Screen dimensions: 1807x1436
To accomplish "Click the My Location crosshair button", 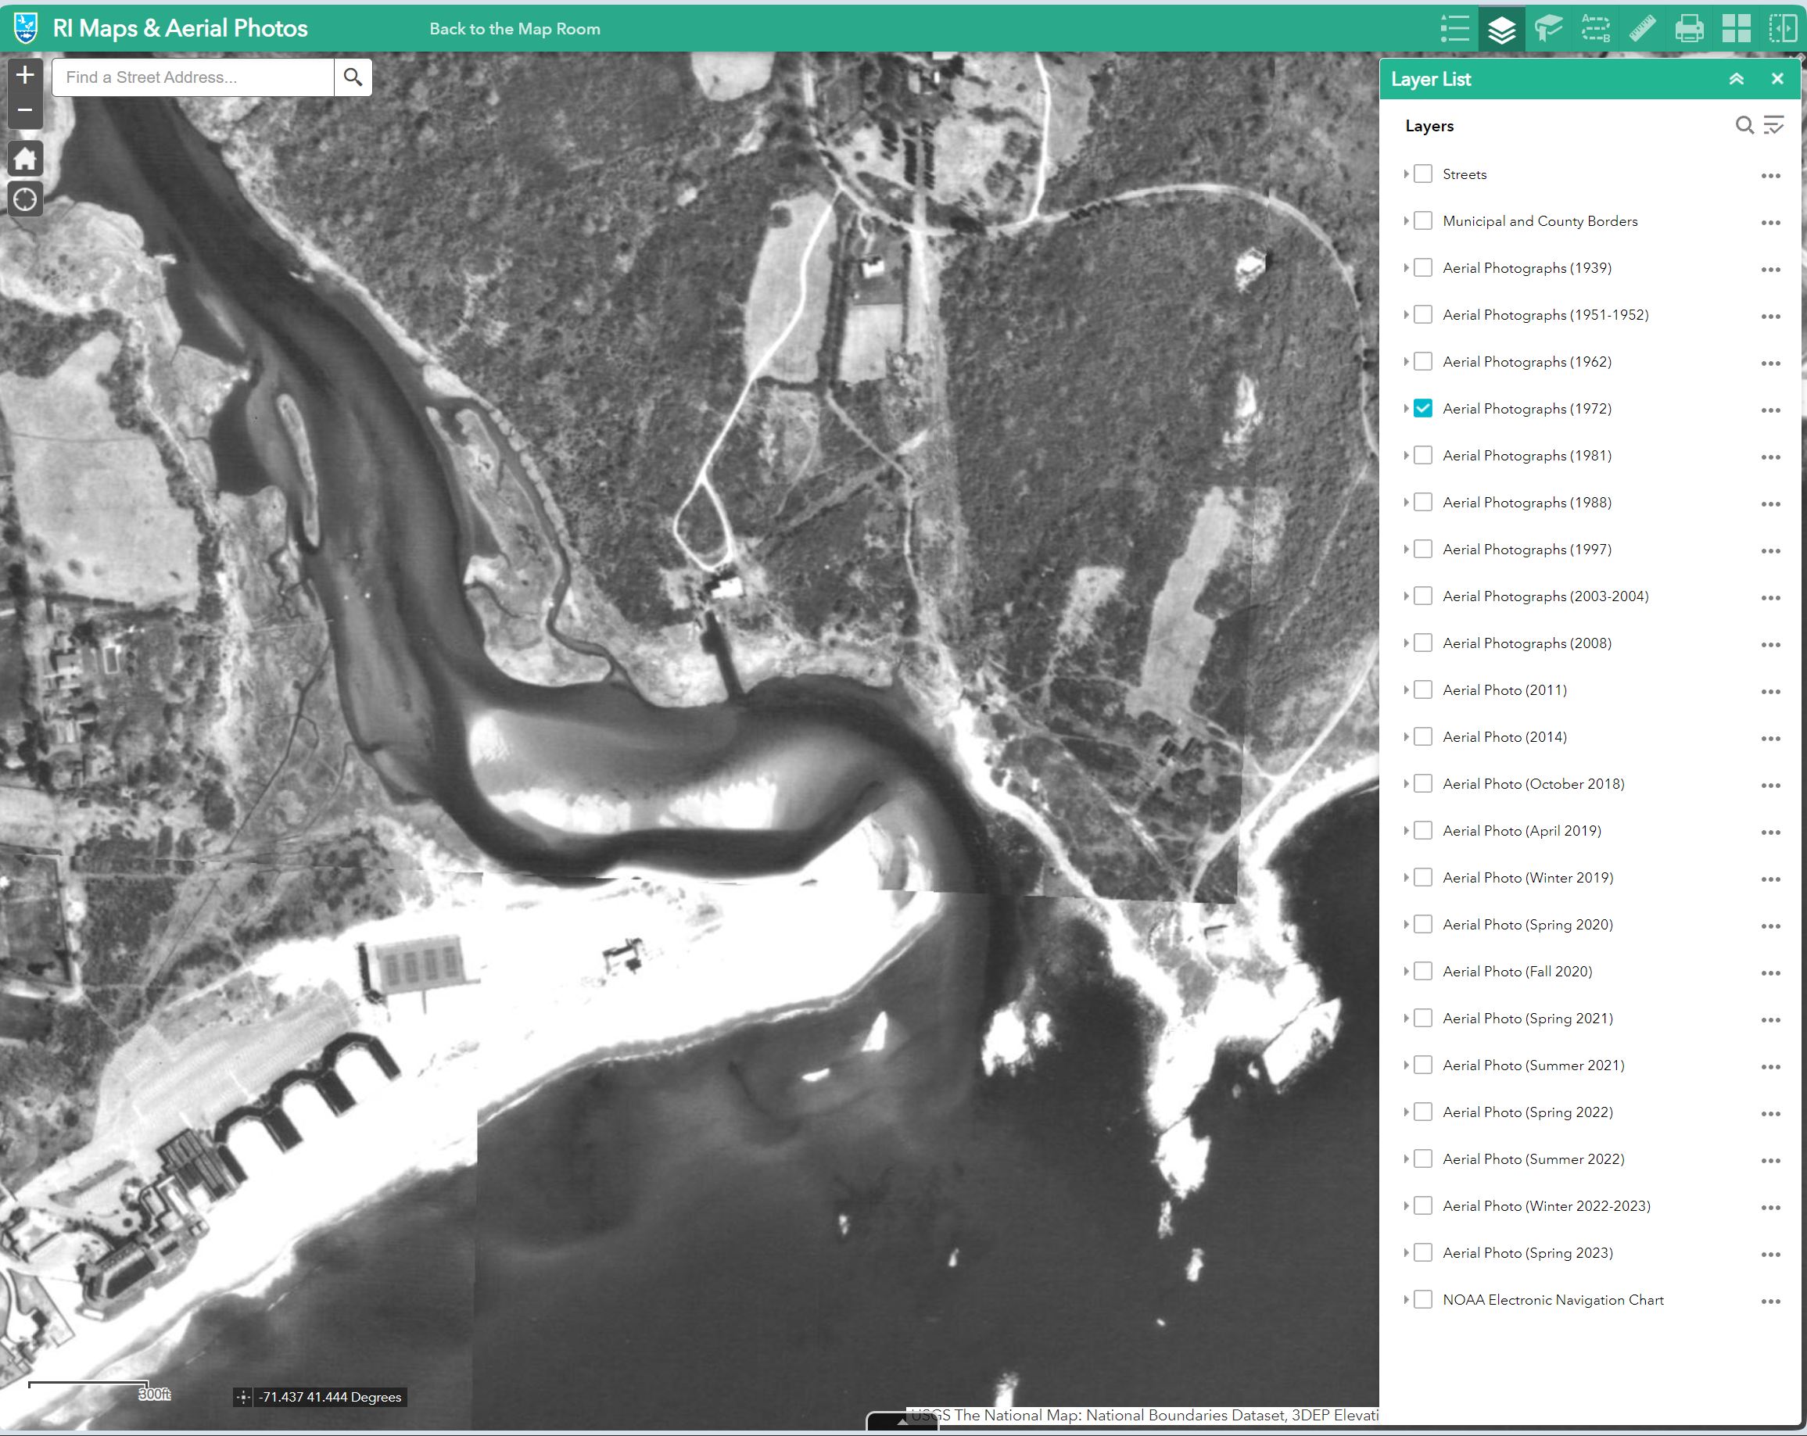I will coord(25,199).
